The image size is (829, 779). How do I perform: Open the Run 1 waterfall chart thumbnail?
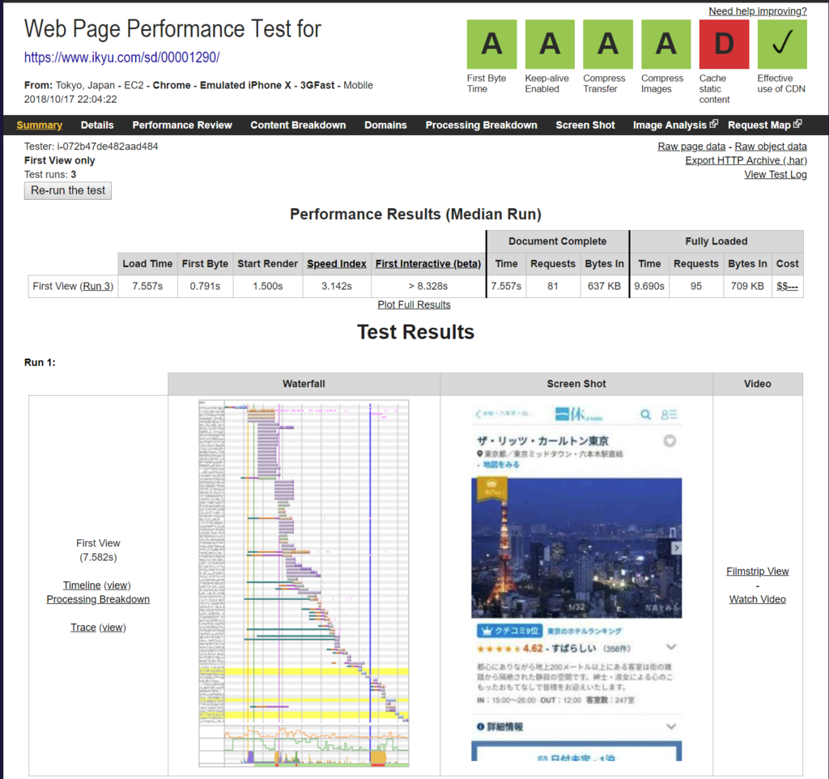pos(304,583)
